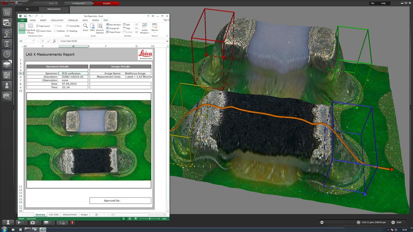Click the red info icon in bottom toolbar

72,222
